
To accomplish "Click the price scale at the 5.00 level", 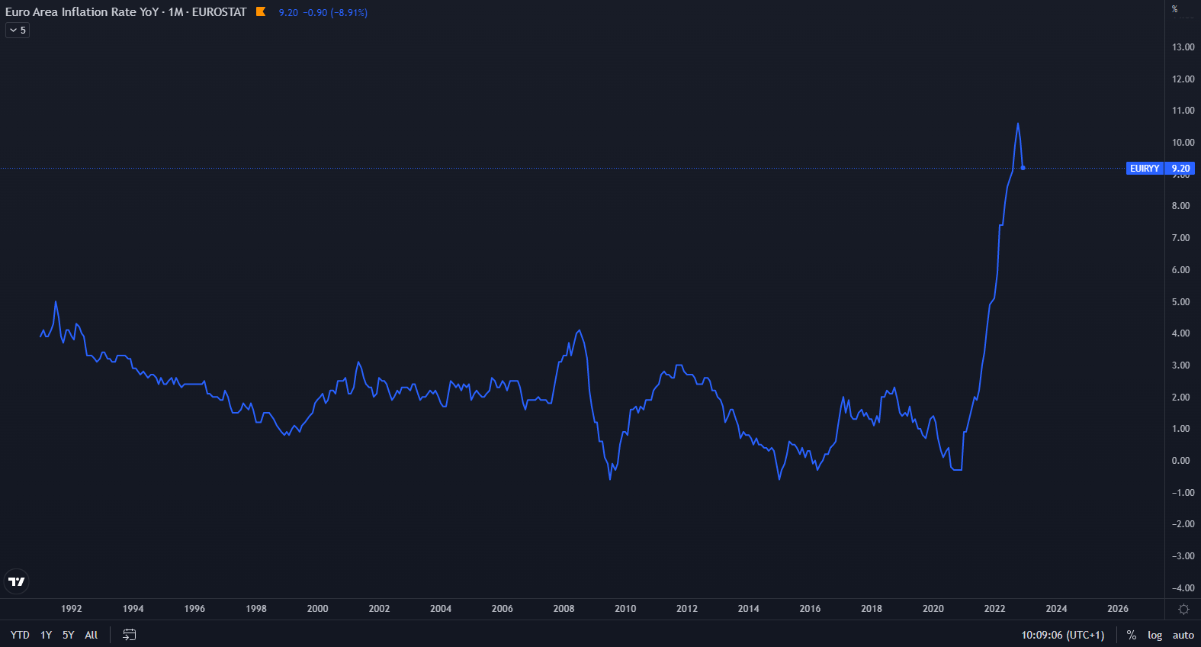I will coord(1180,302).
